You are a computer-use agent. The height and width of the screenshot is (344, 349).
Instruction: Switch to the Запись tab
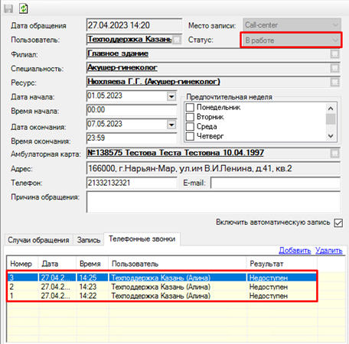89,240
